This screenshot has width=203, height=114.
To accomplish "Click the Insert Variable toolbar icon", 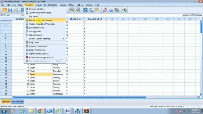I will coord(77,10).
